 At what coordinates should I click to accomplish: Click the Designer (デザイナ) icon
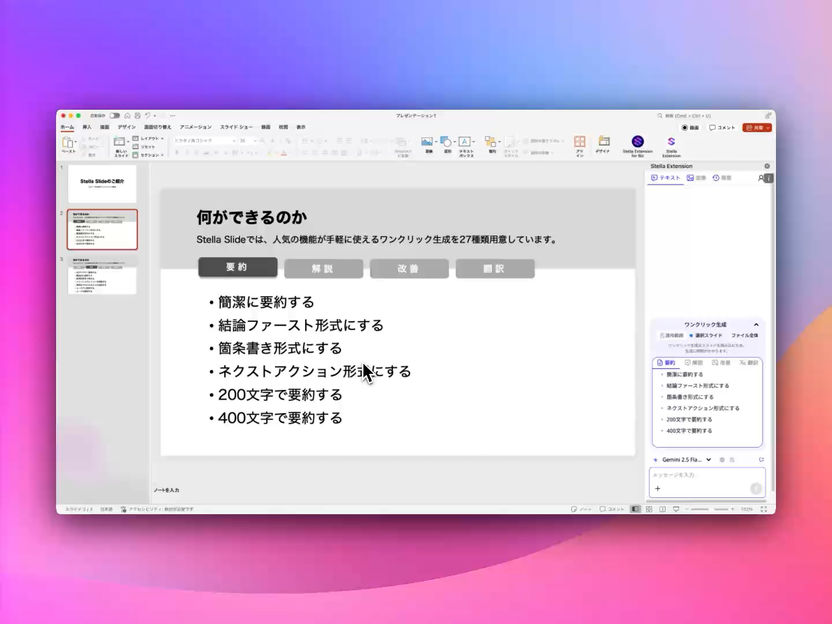[x=604, y=141]
